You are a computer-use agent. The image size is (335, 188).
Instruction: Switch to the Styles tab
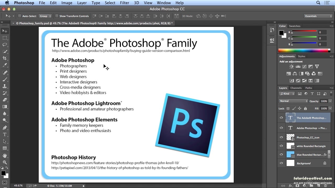pos(301,56)
